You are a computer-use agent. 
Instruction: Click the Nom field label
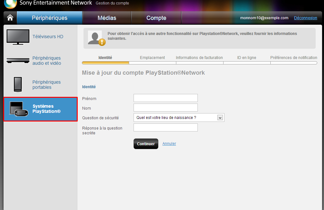pyautogui.click(x=86, y=108)
